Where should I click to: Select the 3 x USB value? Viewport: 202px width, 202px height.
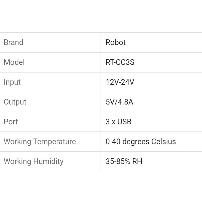[118, 122]
